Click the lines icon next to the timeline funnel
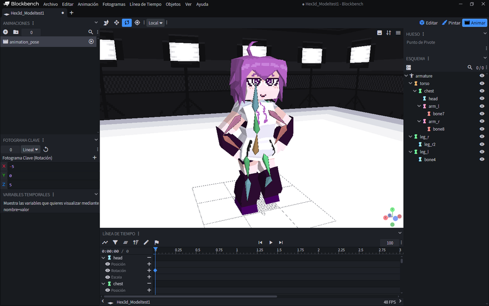This screenshot has width=489, height=306. tap(126, 242)
